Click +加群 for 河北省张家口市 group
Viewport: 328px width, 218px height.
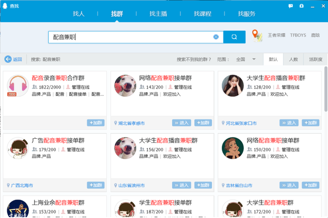311,123
